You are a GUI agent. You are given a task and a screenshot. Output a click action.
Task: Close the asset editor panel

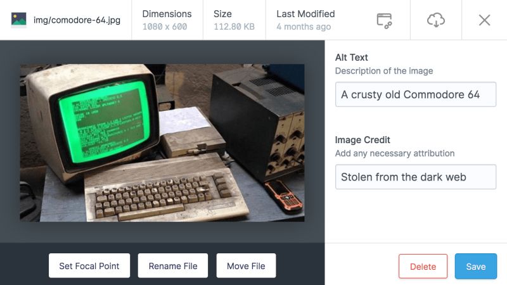pyautogui.click(x=484, y=20)
